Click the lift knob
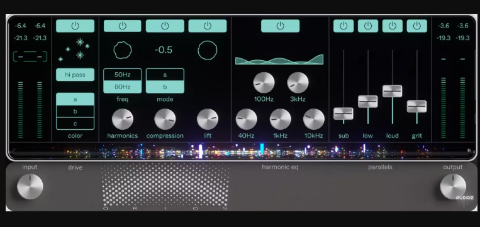This screenshot has width=480, height=227. tap(208, 119)
